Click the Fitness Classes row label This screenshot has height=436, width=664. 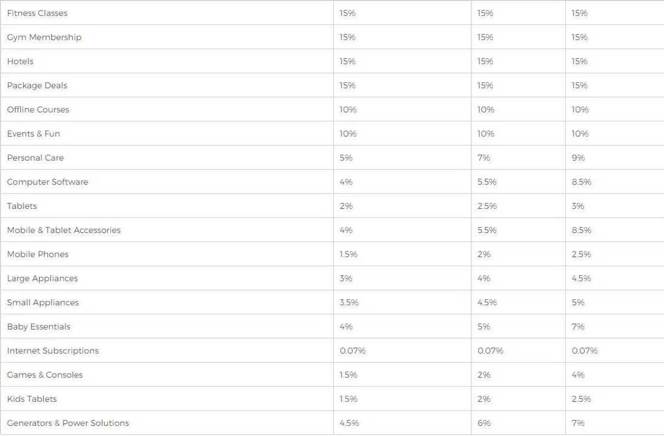pyautogui.click(x=37, y=13)
